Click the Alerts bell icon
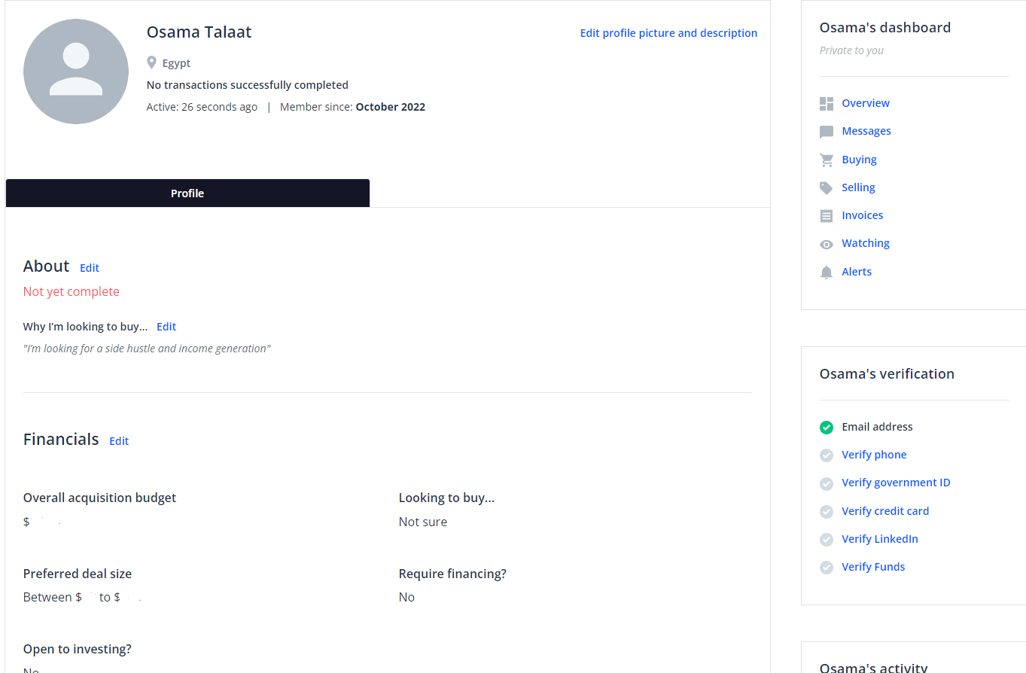 (x=827, y=273)
